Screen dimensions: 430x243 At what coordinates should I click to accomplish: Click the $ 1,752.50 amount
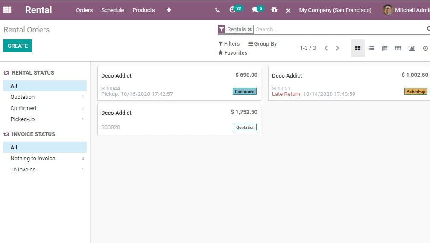(244, 112)
